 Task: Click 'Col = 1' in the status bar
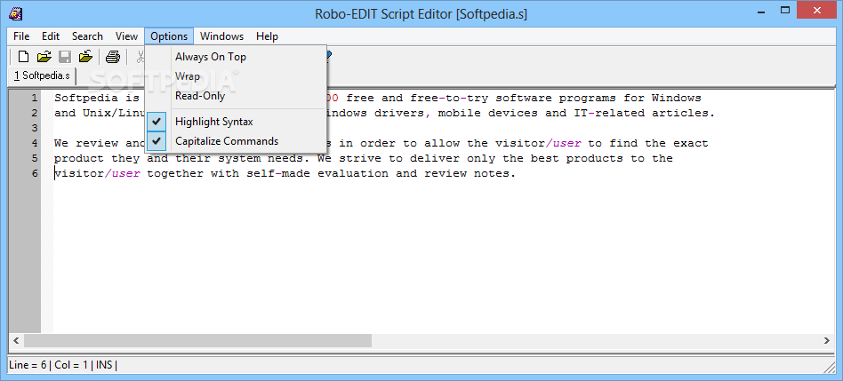(71, 365)
